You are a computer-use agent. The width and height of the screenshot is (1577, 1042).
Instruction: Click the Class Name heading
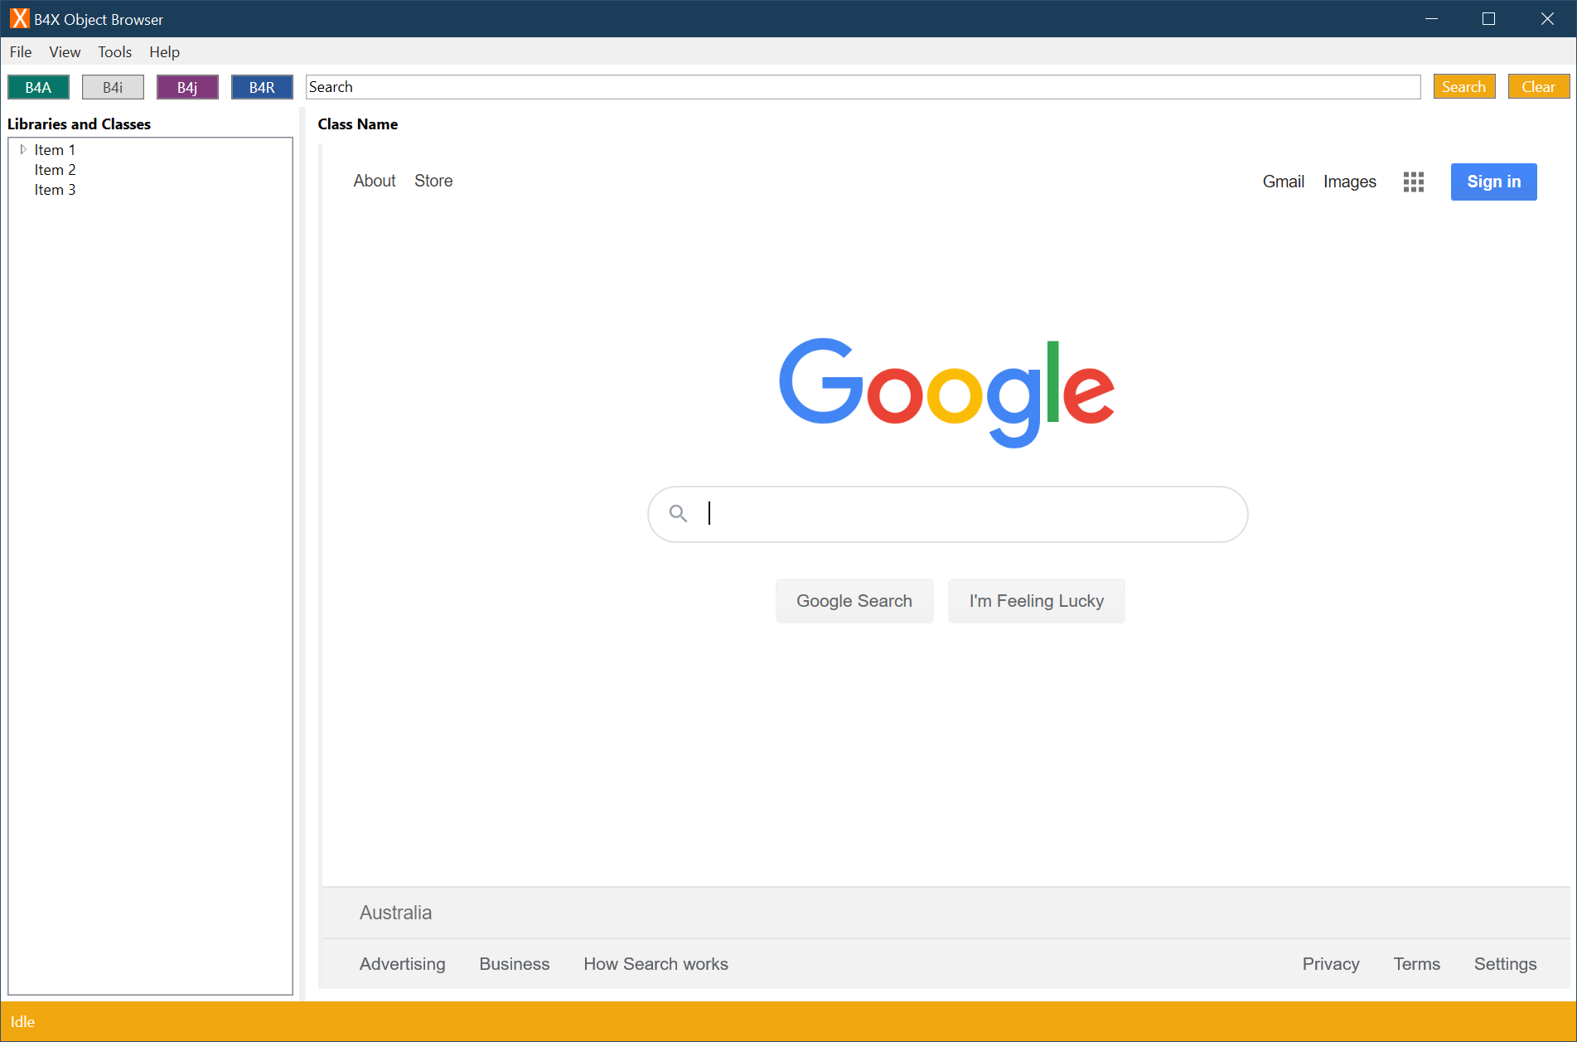pyautogui.click(x=358, y=124)
